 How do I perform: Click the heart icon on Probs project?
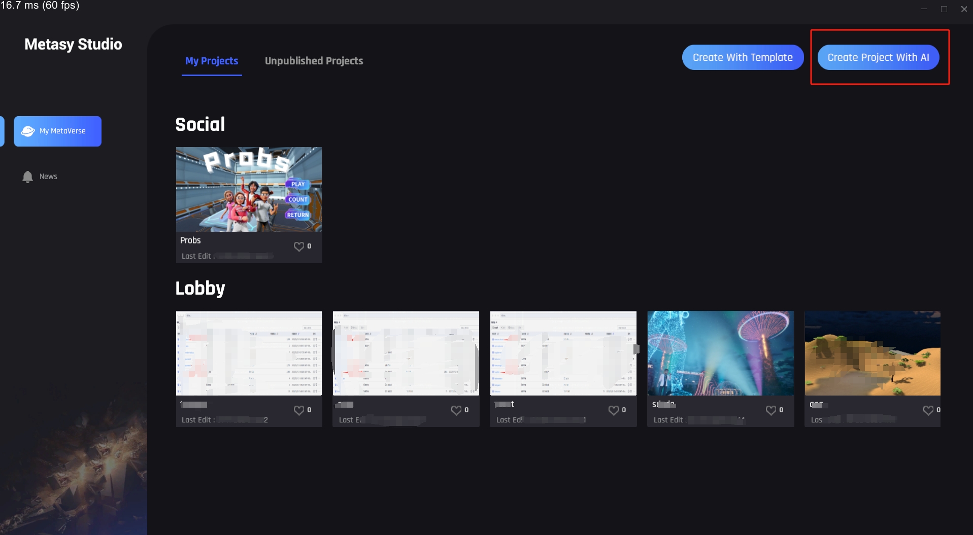(x=299, y=246)
